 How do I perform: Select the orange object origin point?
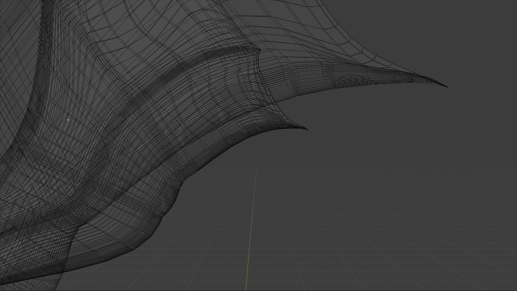[68, 119]
